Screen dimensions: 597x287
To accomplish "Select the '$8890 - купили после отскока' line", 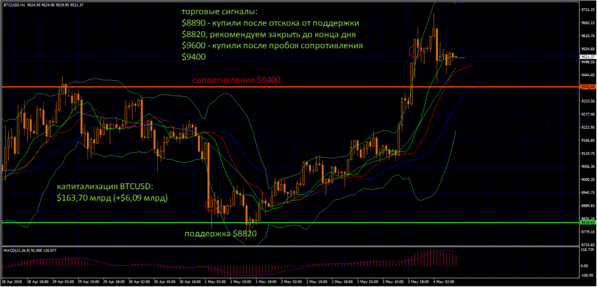I will coord(271,23).
